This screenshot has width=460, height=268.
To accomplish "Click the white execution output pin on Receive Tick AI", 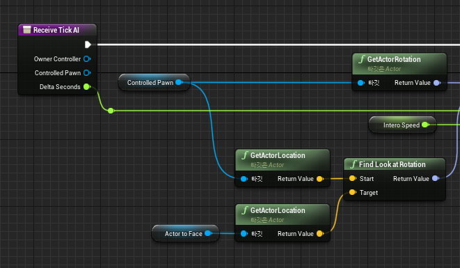I will (88, 45).
